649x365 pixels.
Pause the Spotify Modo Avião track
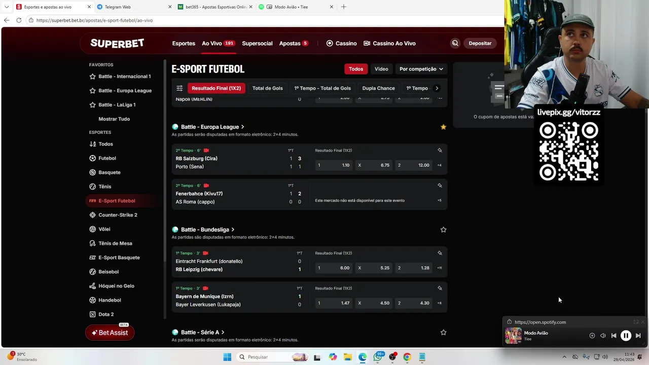pyautogui.click(x=626, y=336)
